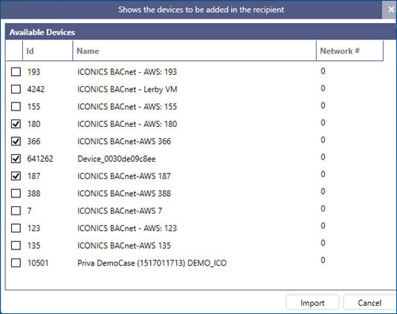
Task: Check the Priva DemoCase device 10501 box
Action: pos(16,263)
